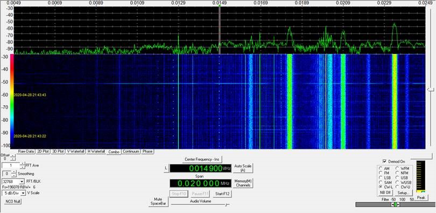436x213 pixels.
Task: Toggle the Demod On checkbox
Action: (x=384, y=161)
